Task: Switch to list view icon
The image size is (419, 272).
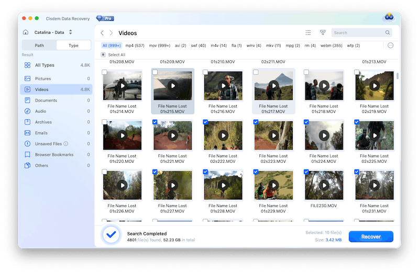Action: 308,32
